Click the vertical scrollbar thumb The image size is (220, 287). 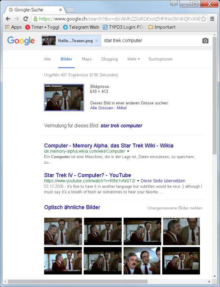215,95
